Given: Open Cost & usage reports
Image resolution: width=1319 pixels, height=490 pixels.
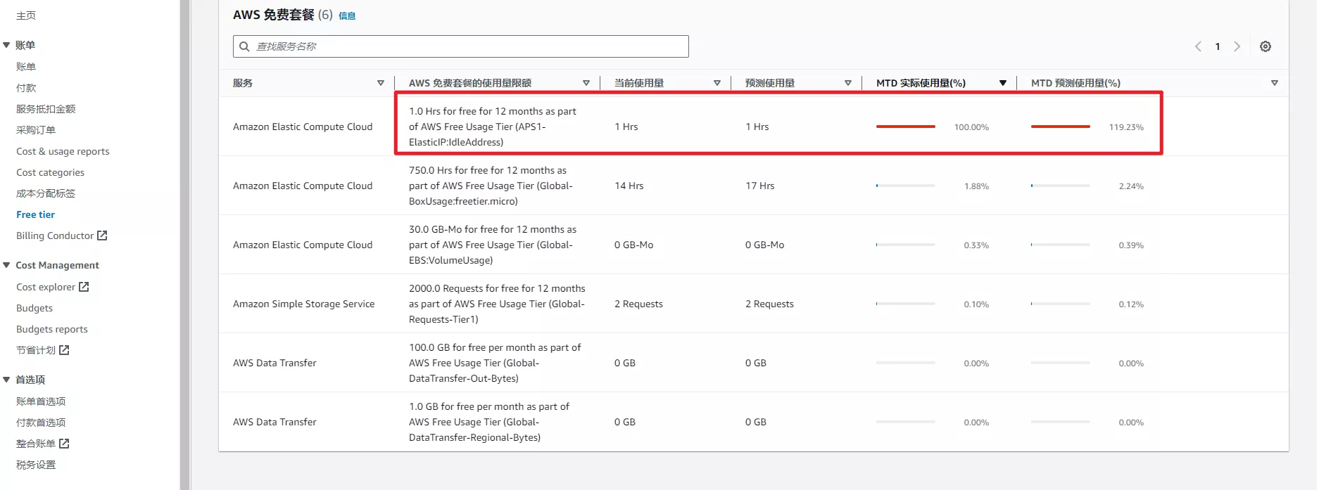Looking at the screenshot, I should pos(63,151).
